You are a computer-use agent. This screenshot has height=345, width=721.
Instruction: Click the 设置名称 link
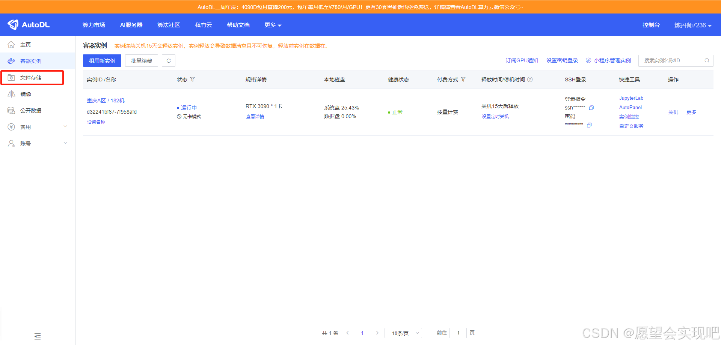point(96,122)
